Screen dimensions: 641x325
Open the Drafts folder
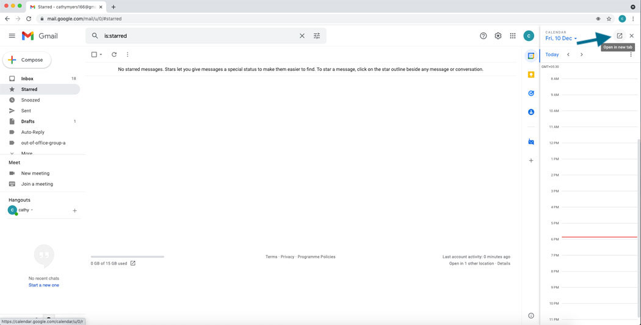(x=40, y=121)
